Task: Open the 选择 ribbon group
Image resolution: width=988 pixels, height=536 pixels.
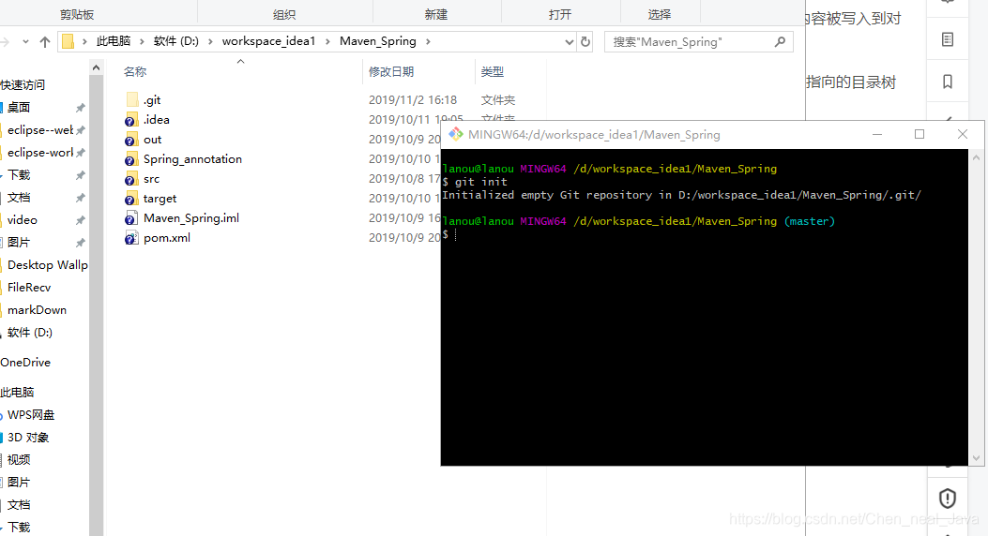Action: coord(660,14)
